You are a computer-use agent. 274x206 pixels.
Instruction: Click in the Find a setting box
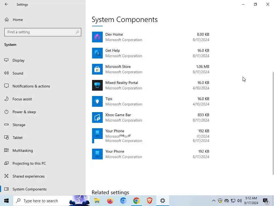pyautogui.click(x=43, y=32)
